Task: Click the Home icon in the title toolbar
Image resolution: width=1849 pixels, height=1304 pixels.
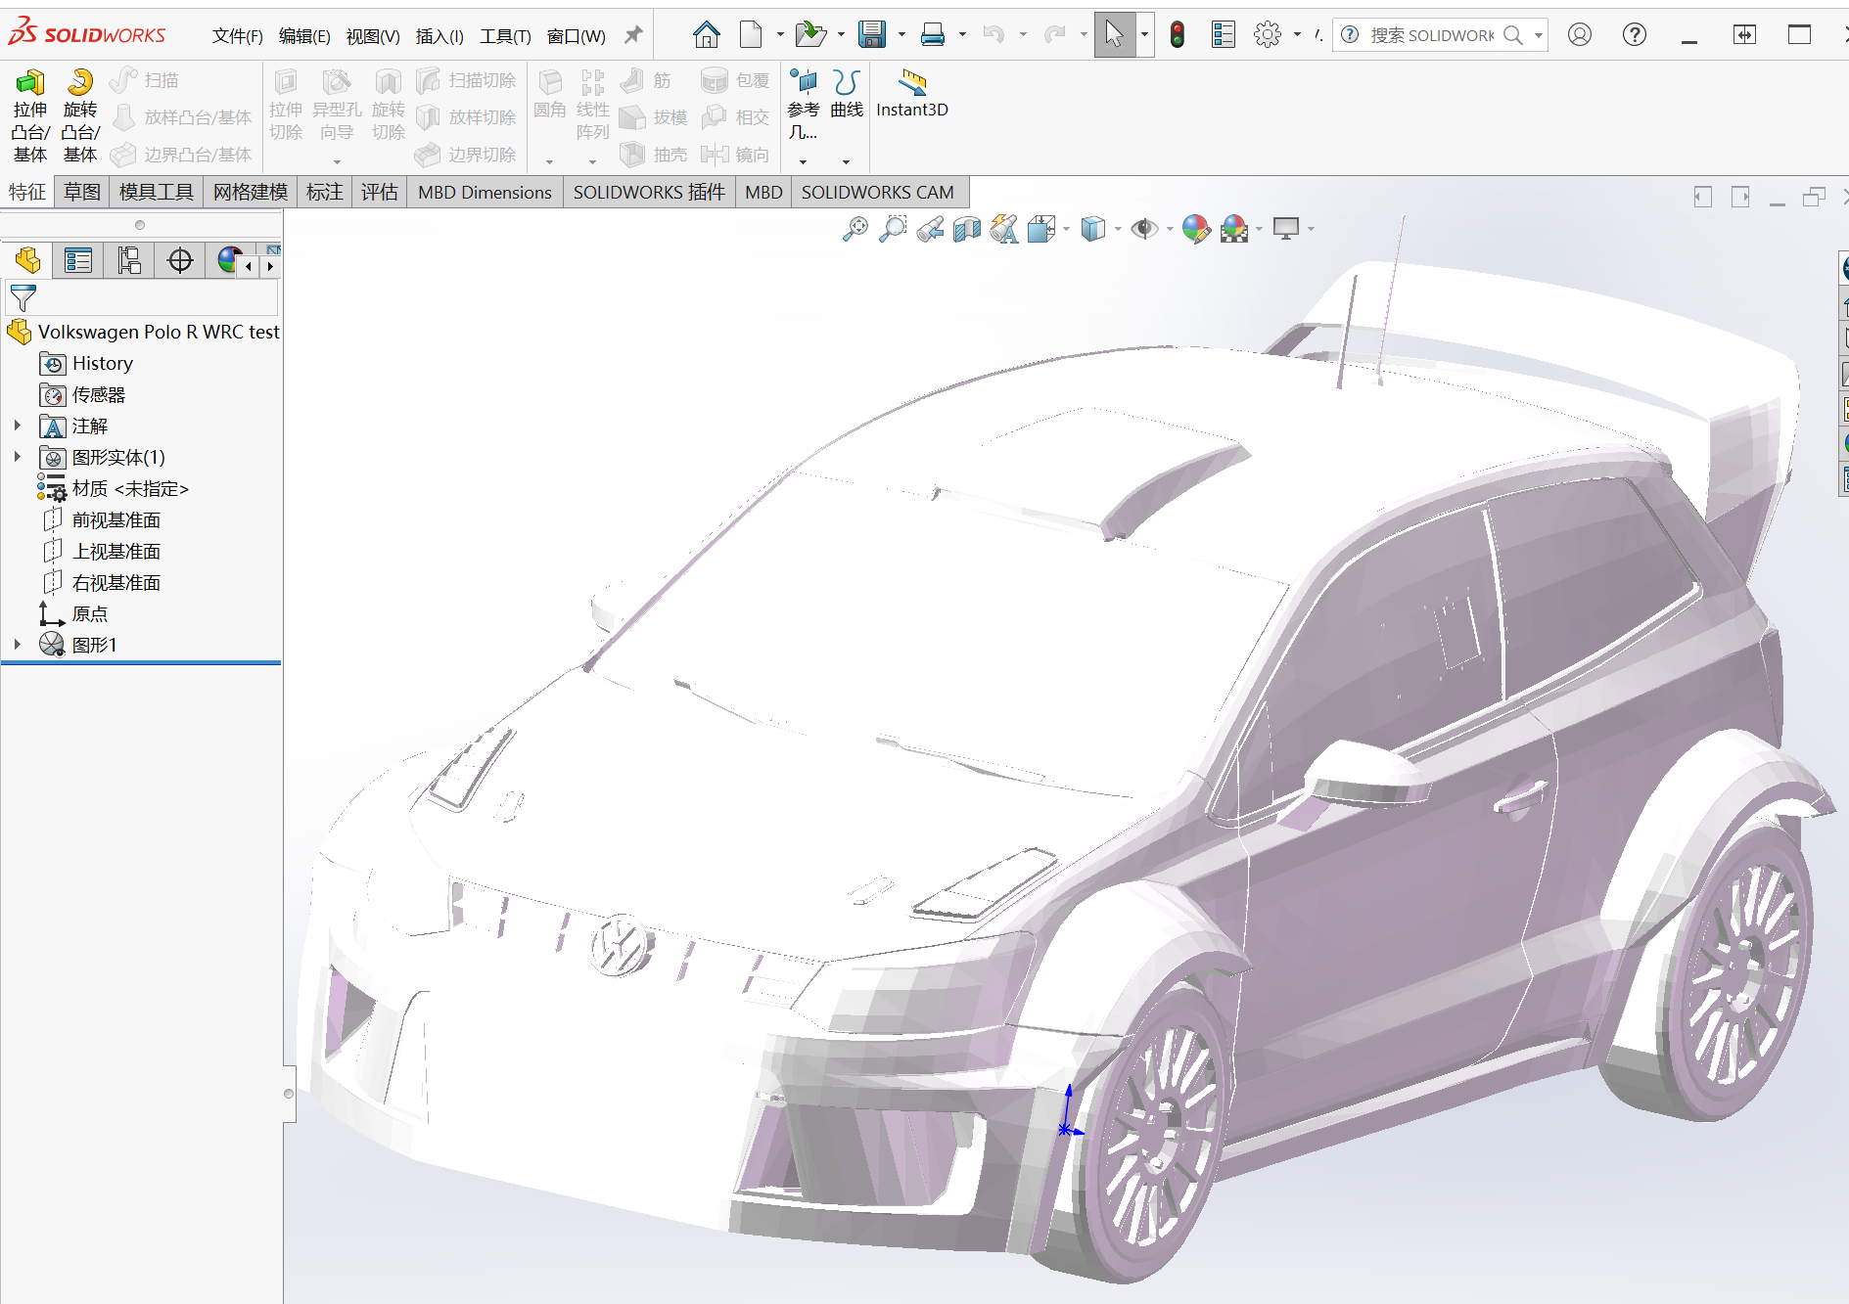Action: [706, 35]
